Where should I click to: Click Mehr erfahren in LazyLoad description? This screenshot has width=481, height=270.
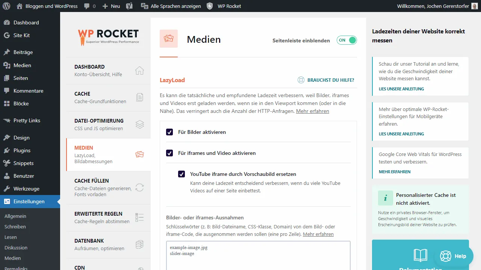(x=313, y=111)
